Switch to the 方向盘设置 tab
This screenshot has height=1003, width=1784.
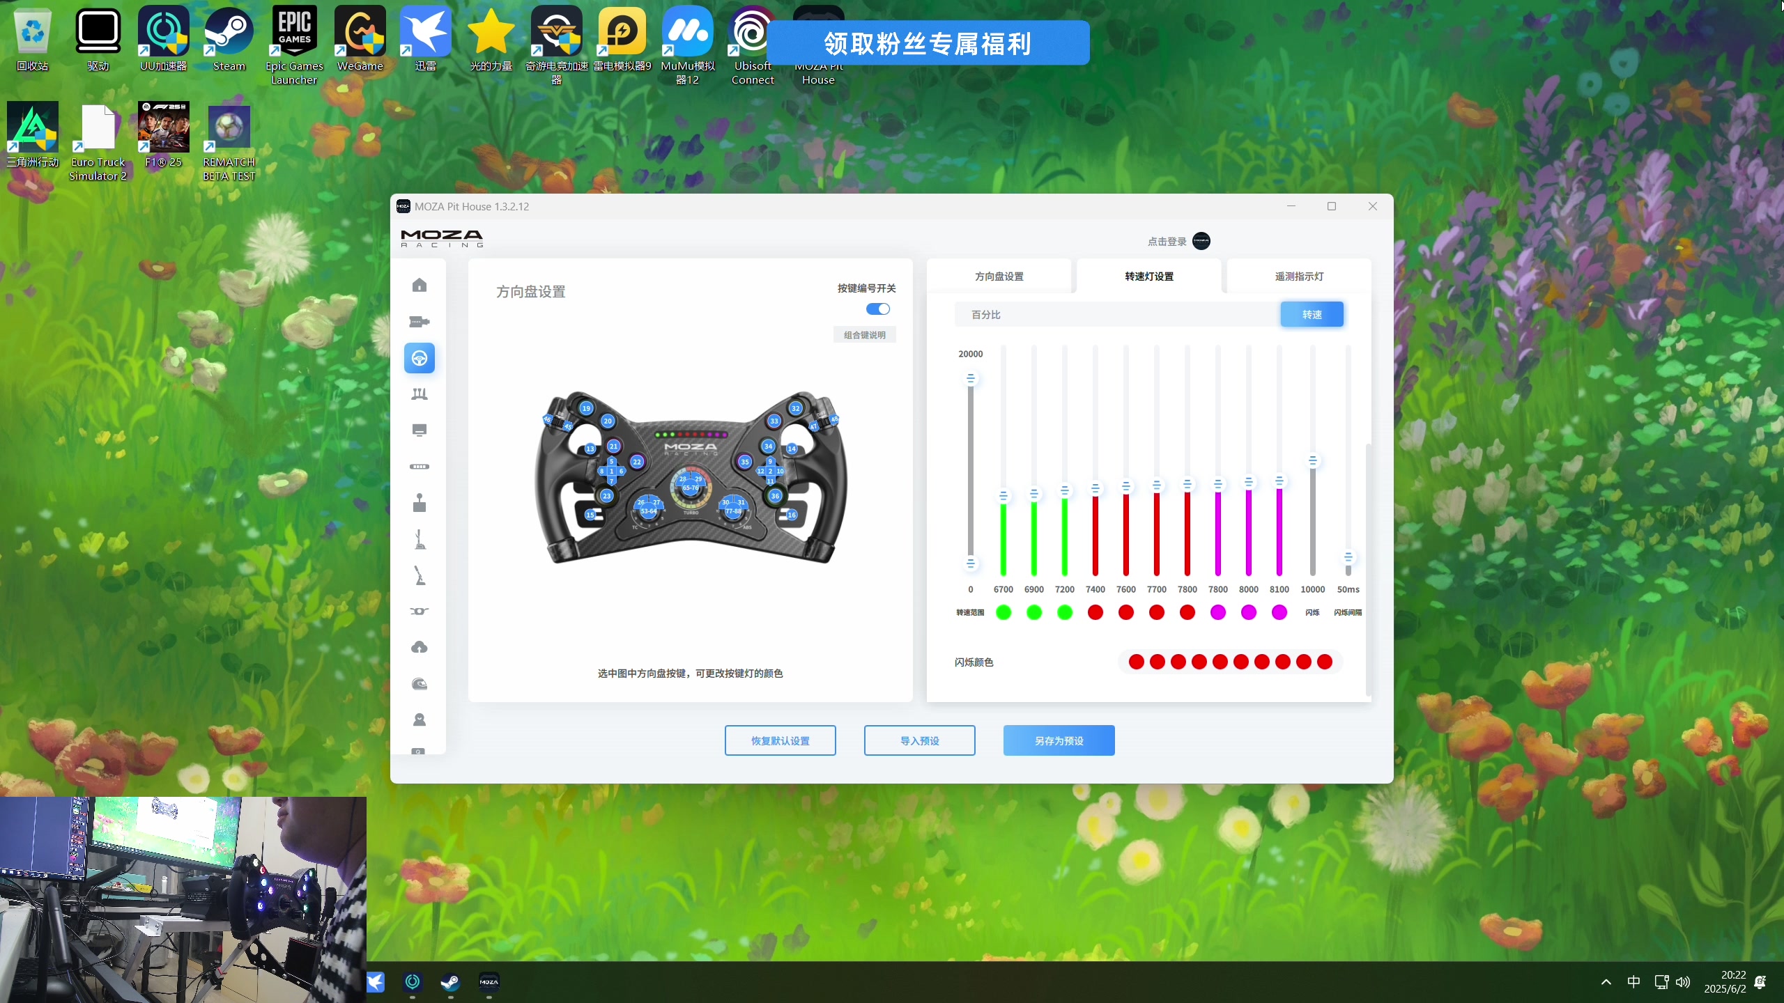(x=999, y=277)
